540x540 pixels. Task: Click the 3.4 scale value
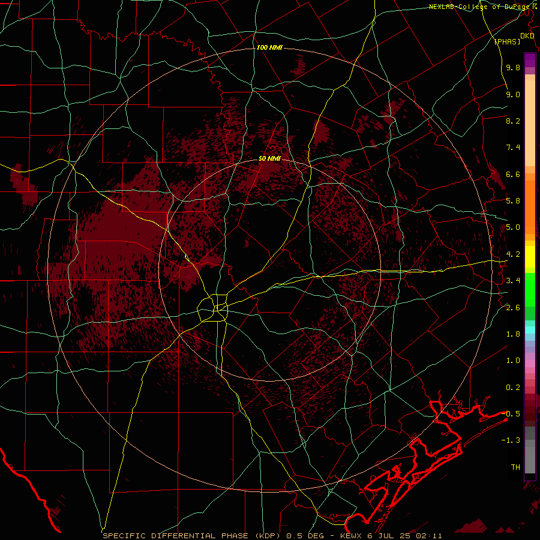(513, 281)
